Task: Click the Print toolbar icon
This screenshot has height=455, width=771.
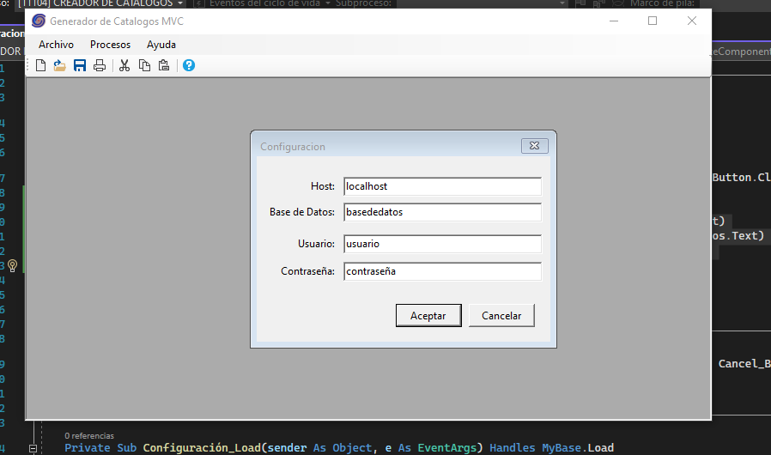Action: click(x=100, y=65)
